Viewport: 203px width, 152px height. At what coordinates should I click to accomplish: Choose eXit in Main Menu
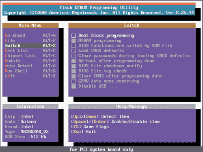pos(30,76)
